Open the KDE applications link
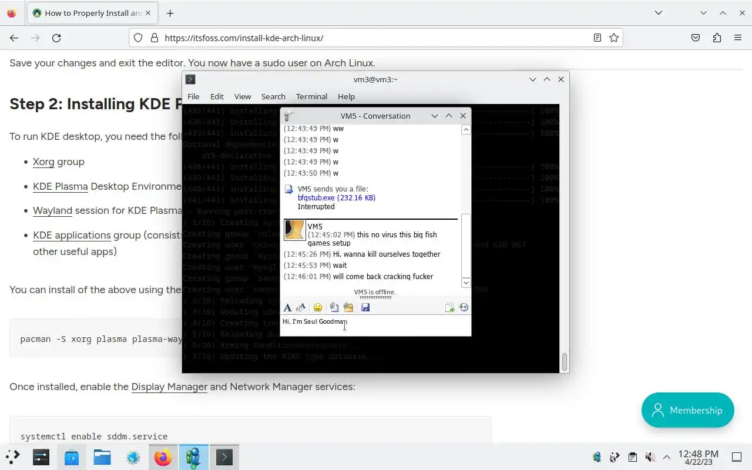This screenshot has height=470, width=752. point(72,235)
